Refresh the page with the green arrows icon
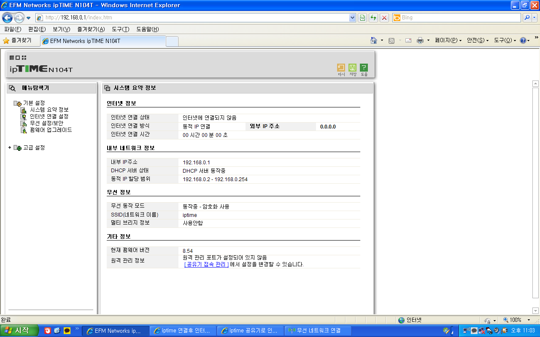This screenshot has height=337, width=540. tap(373, 18)
